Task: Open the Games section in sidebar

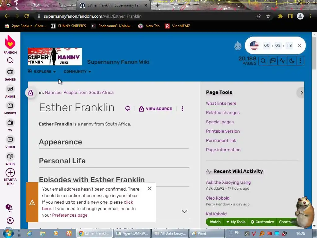Action: click(10, 75)
